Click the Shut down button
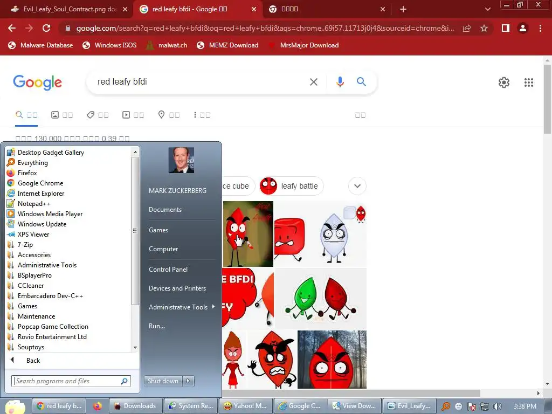 [163, 381]
